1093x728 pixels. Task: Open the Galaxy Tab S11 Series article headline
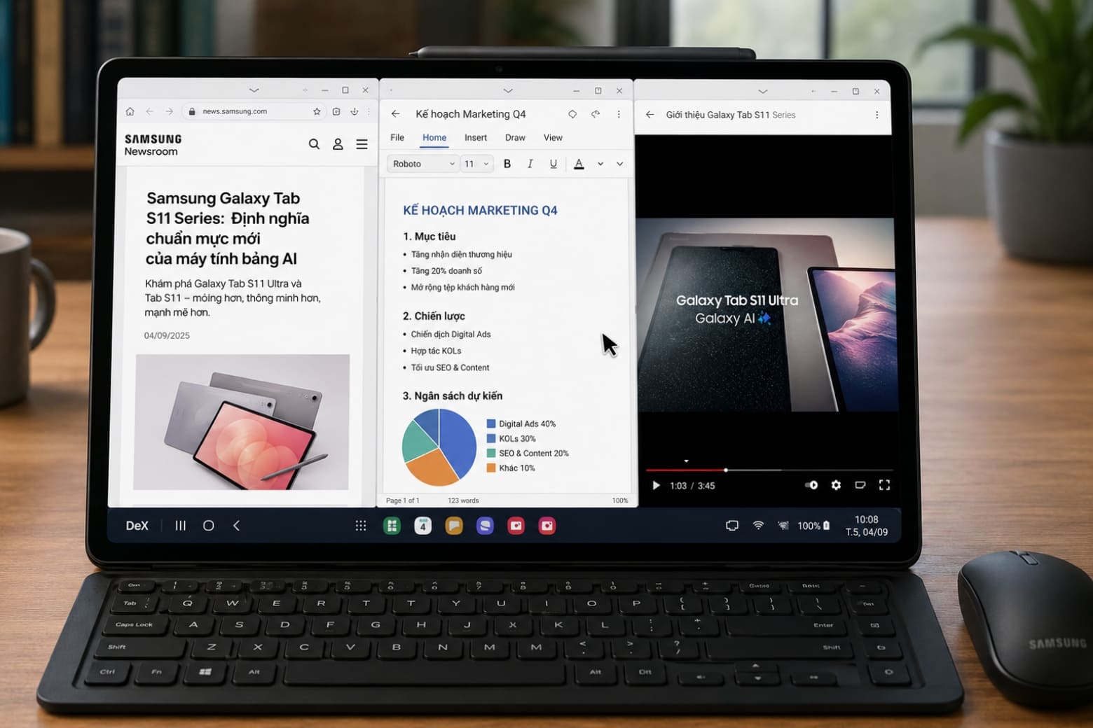227,228
